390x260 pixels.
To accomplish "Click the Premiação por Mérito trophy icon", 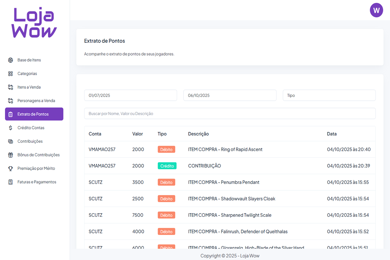I will click(10, 168).
